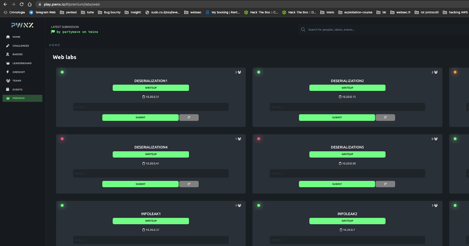Click the green flag latest submission icon
The image size is (469, 246).
53,32
